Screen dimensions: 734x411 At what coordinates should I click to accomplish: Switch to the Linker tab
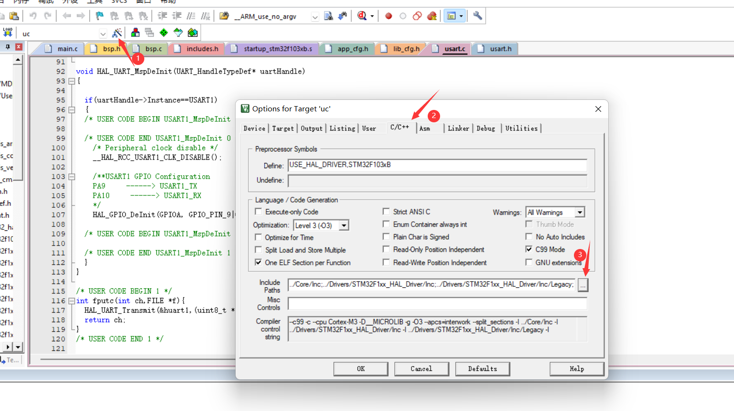pyautogui.click(x=458, y=128)
